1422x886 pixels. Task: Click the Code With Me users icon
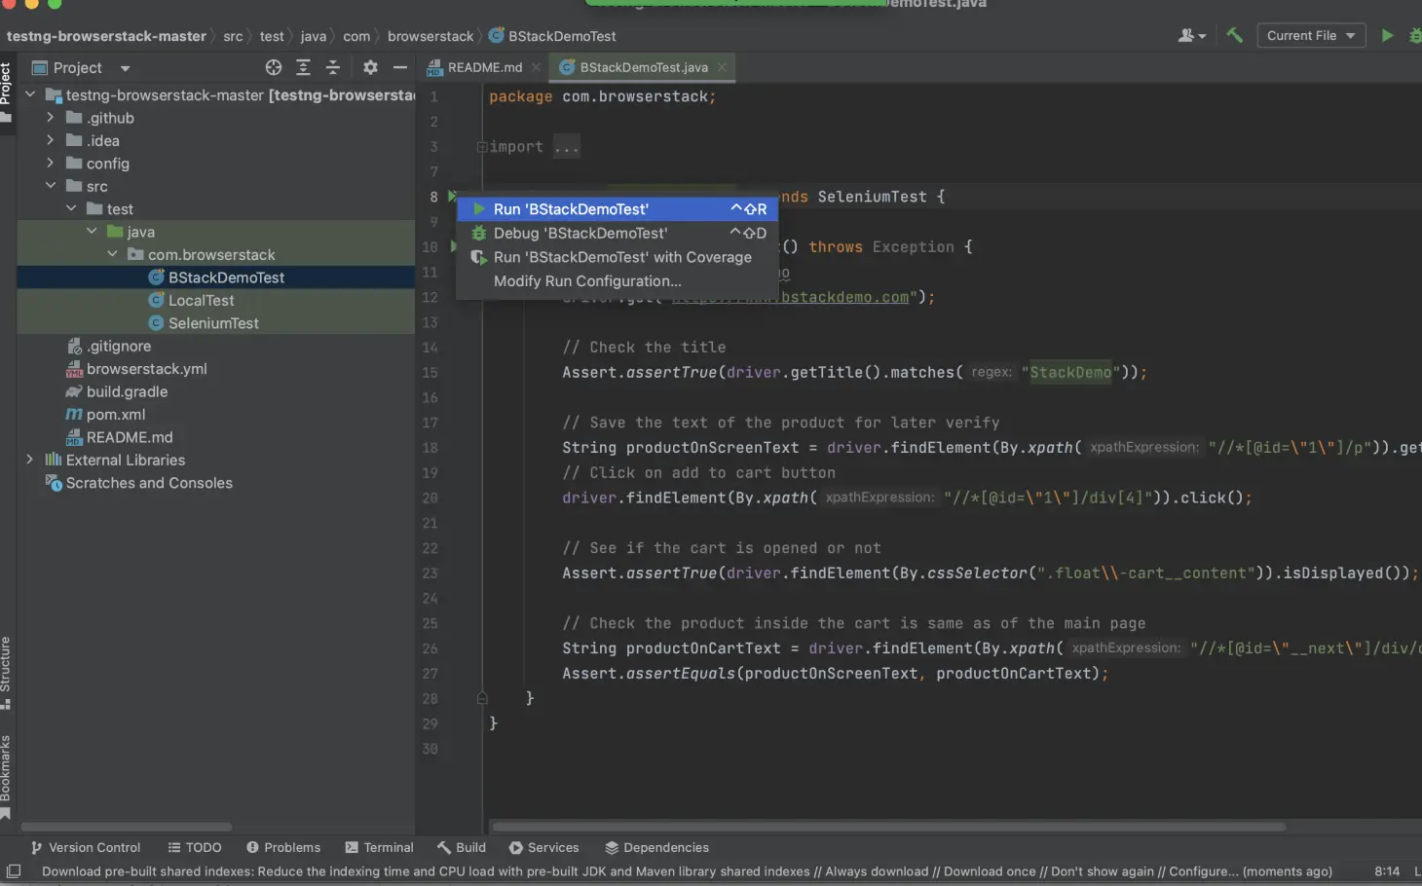(x=1187, y=35)
